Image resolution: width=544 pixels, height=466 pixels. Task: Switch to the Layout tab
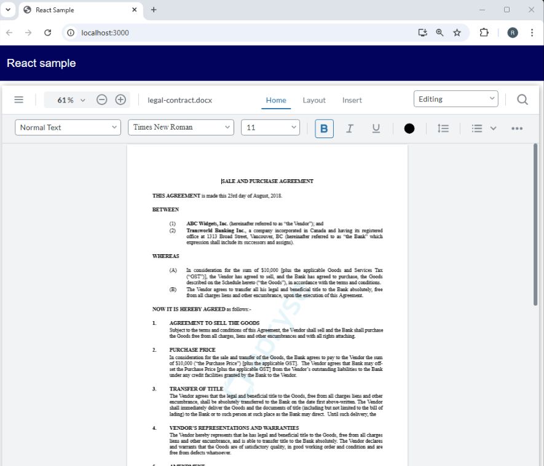click(x=314, y=100)
